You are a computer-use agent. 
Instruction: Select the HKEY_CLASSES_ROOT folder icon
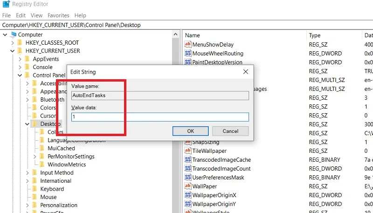click(x=20, y=43)
